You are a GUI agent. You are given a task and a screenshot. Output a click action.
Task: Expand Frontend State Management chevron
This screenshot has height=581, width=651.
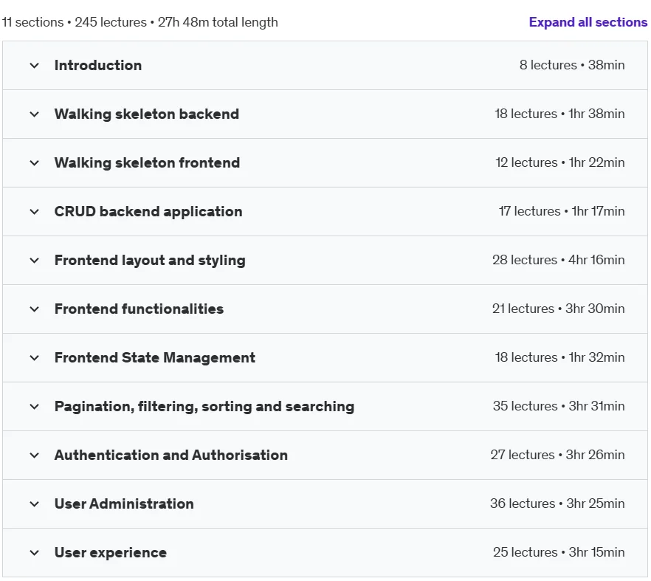pos(35,358)
